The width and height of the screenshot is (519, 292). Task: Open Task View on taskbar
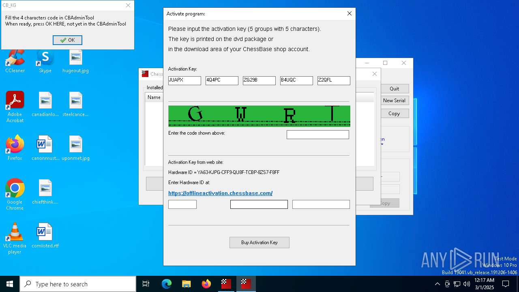tap(146, 284)
